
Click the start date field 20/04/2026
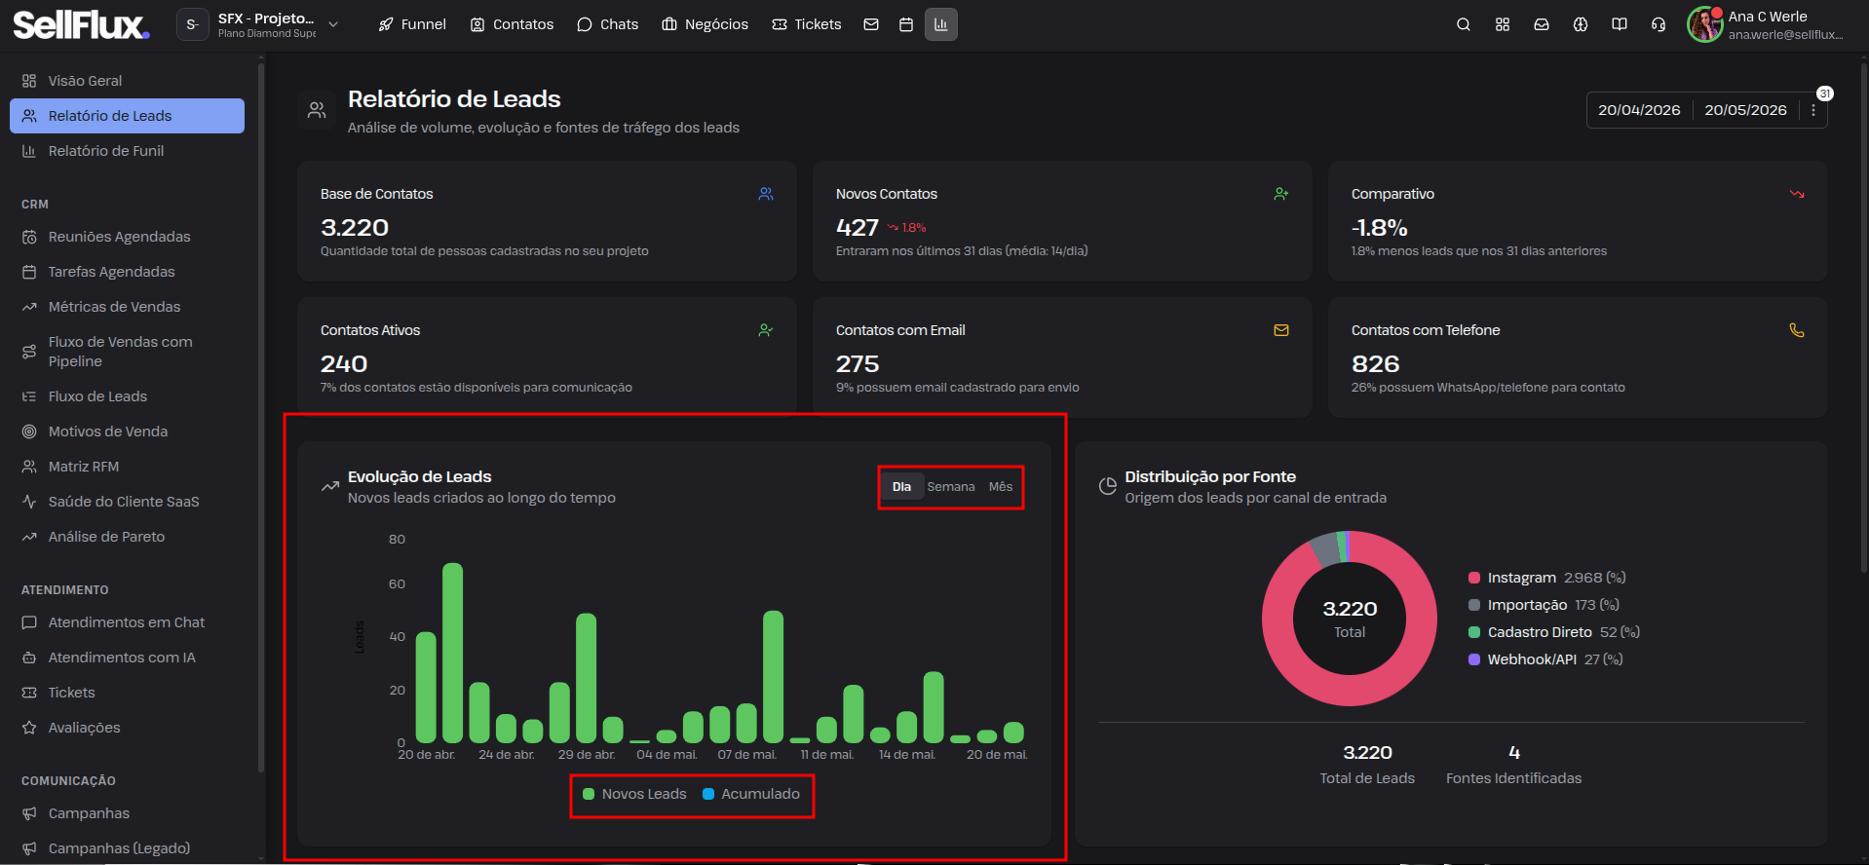click(x=1639, y=110)
